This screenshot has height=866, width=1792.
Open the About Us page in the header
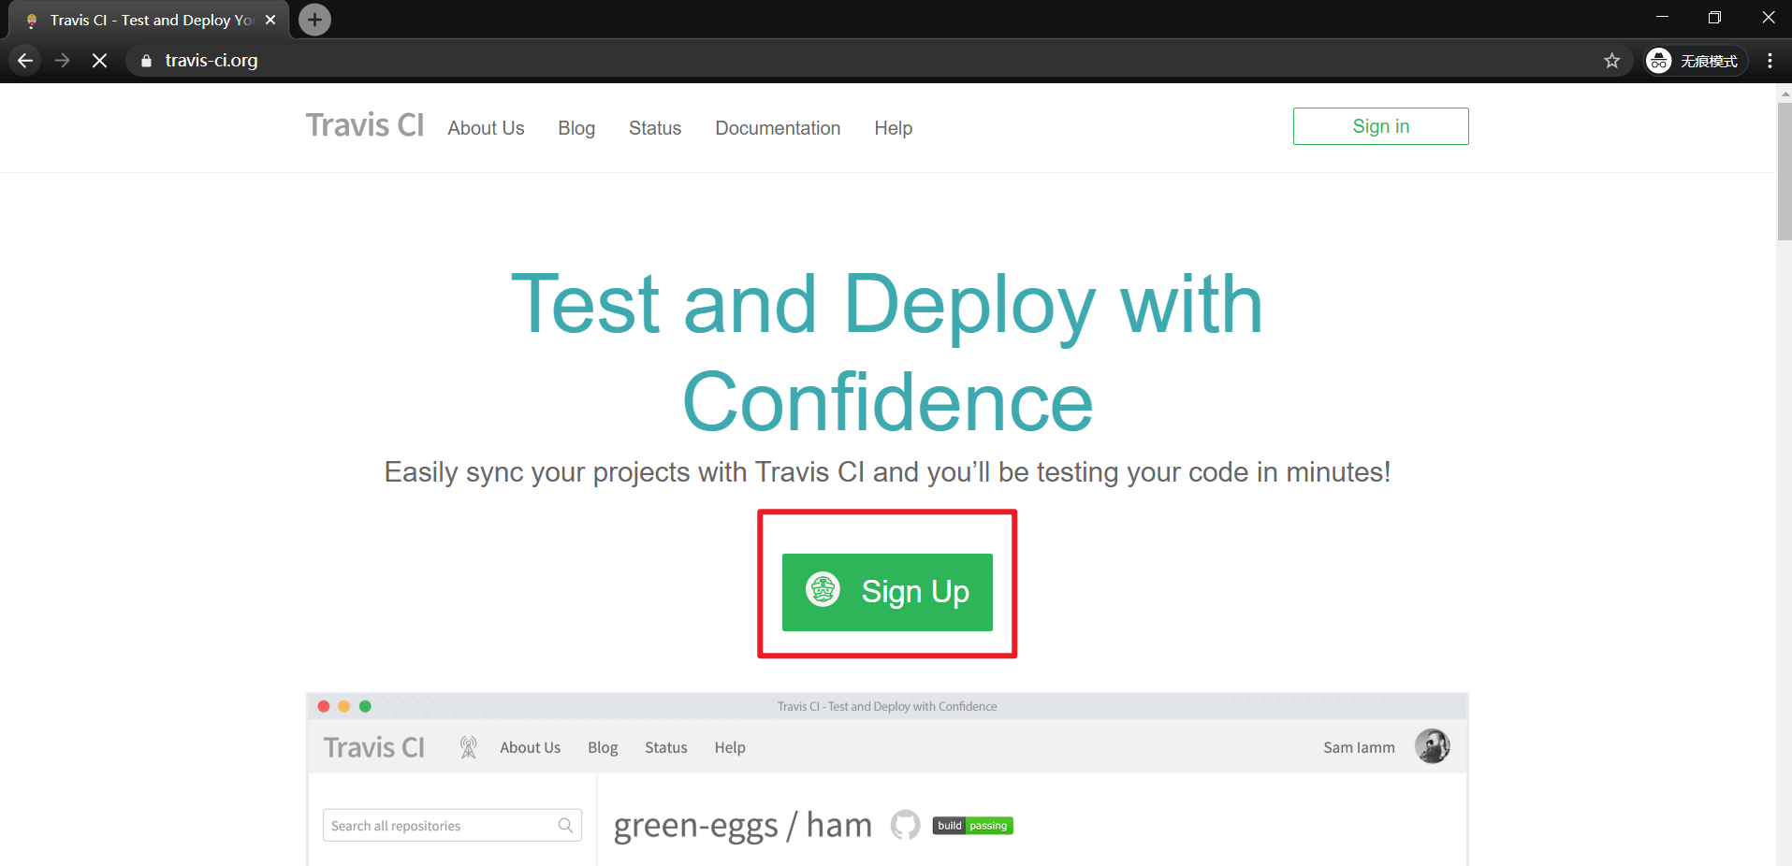pos(486,128)
